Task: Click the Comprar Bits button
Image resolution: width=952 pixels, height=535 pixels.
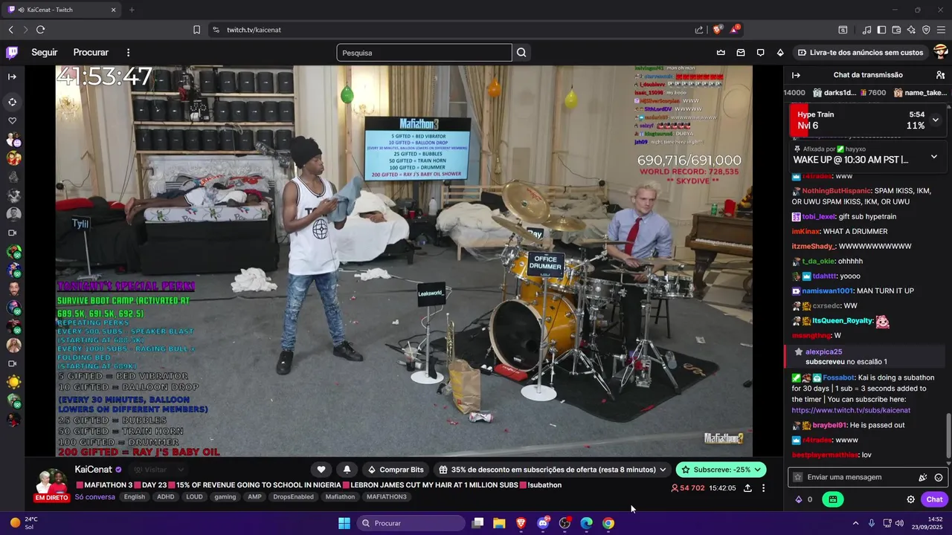Action: pos(394,470)
